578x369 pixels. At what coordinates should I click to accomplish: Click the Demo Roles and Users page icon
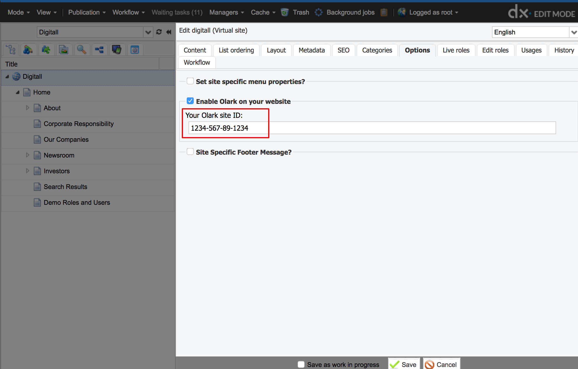click(x=37, y=202)
